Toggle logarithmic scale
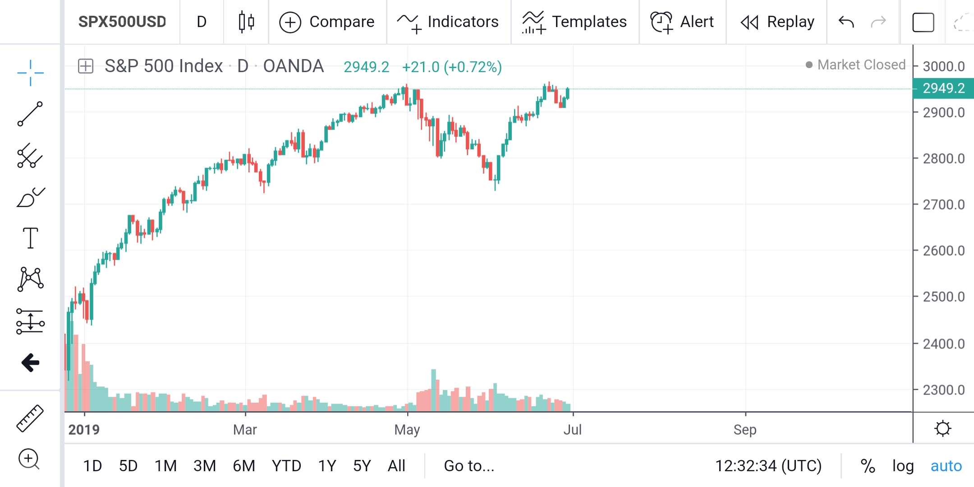The width and height of the screenshot is (974, 487). (x=903, y=466)
